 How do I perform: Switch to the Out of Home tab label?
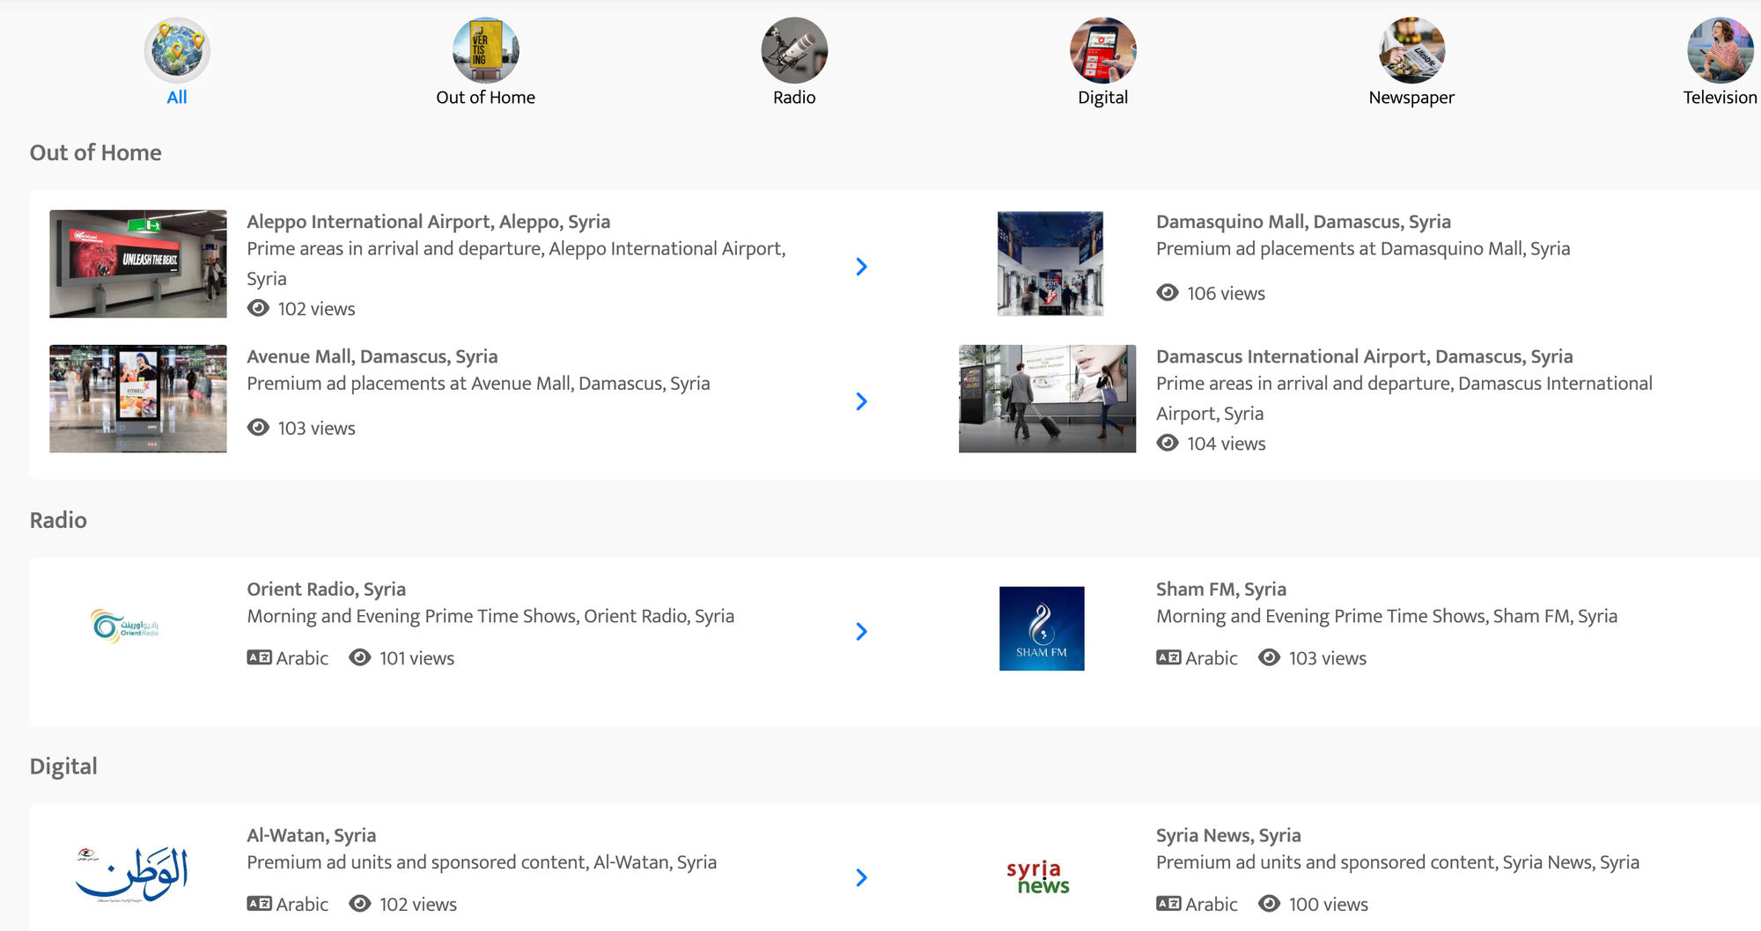(x=485, y=98)
